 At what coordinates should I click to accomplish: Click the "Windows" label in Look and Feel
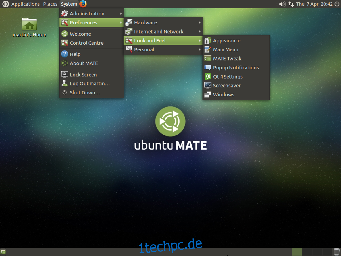224,94
